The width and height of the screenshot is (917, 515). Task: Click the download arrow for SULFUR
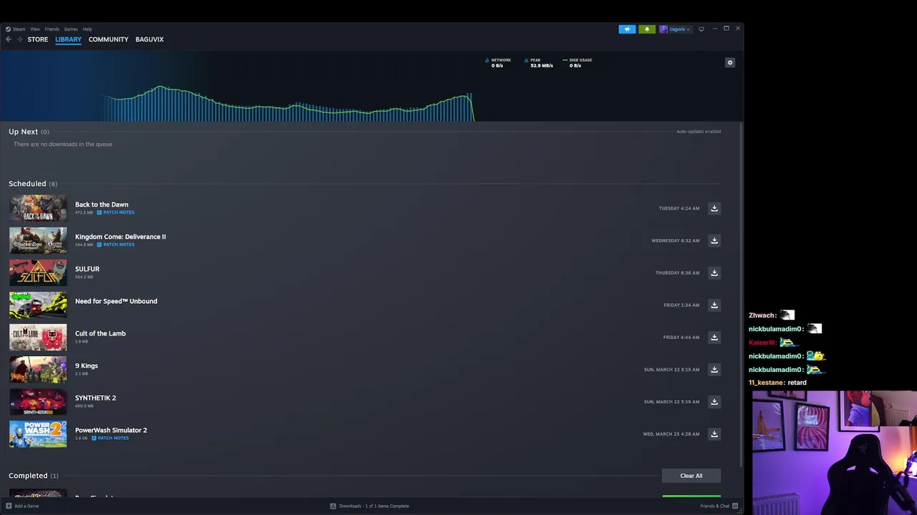click(714, 273)
